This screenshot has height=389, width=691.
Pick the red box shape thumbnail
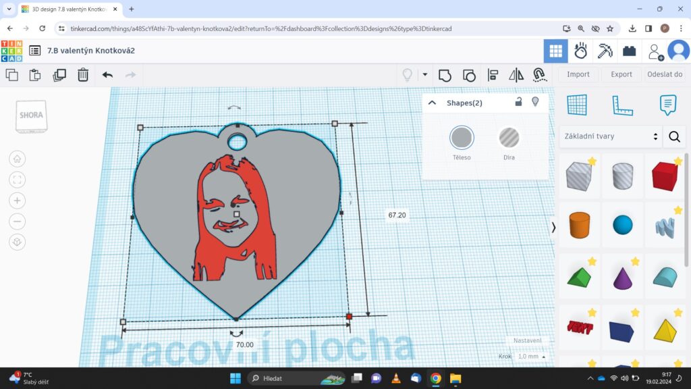coord(665,177)
